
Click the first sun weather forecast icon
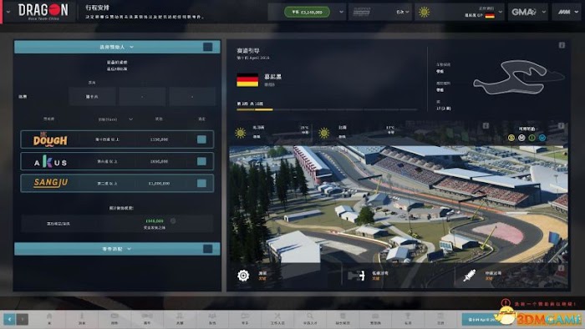click(x=241, y=133)
